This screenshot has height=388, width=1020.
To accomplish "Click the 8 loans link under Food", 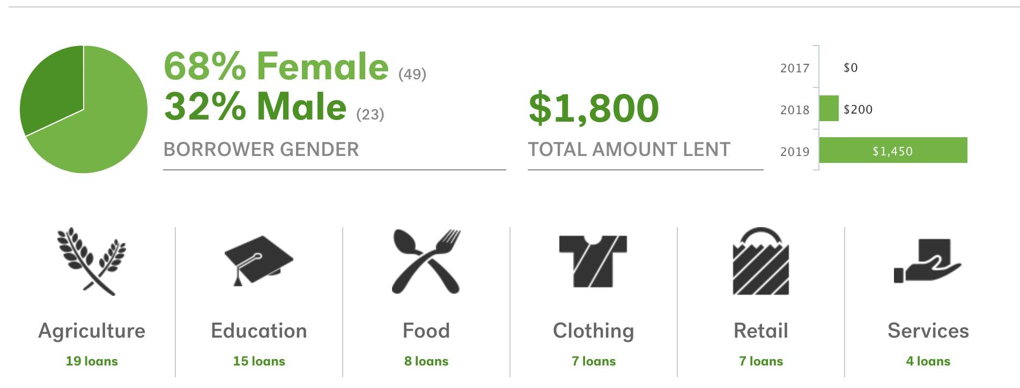I will (426, 361).
